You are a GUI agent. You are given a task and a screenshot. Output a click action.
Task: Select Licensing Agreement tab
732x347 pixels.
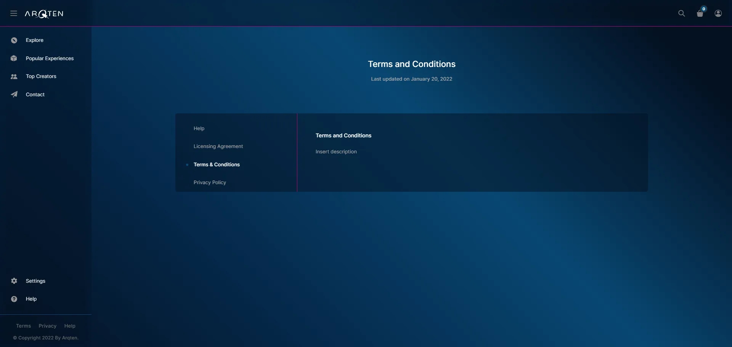coord(218,146)
